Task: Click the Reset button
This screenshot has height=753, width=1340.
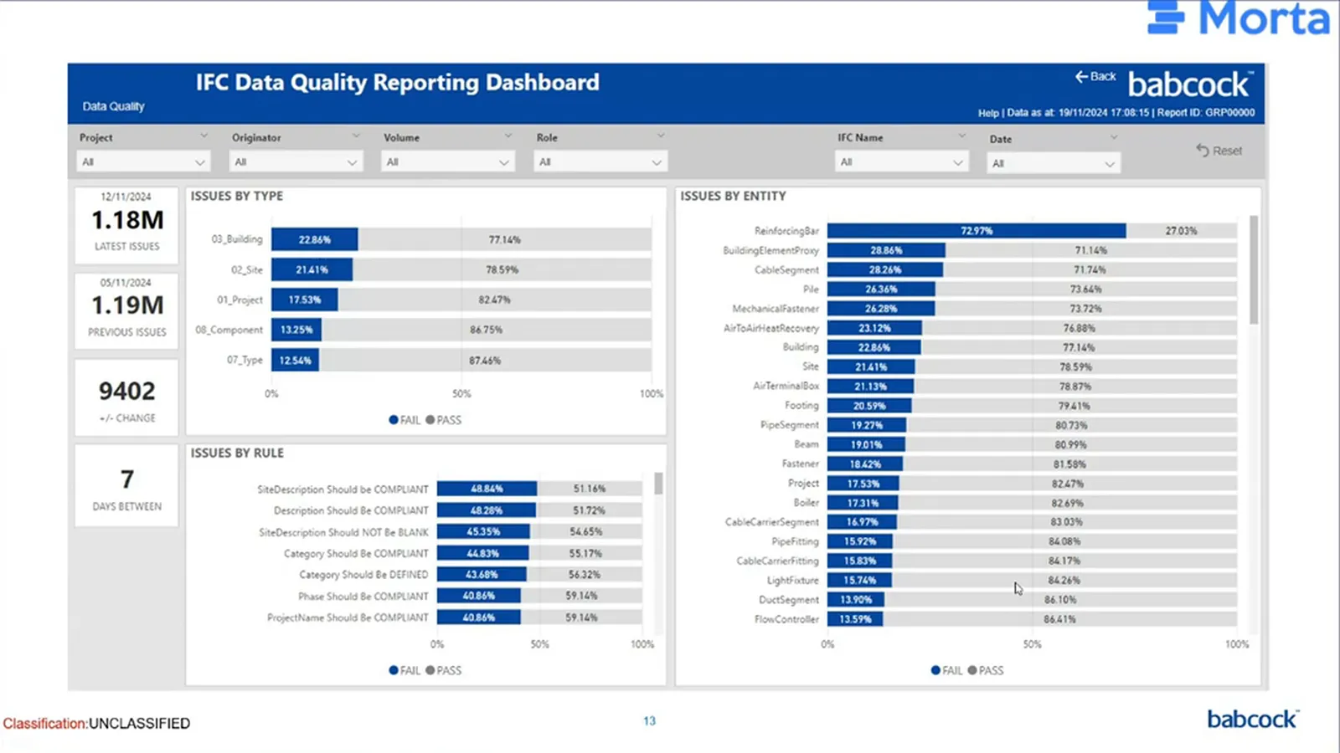Action: point(1219,151)
